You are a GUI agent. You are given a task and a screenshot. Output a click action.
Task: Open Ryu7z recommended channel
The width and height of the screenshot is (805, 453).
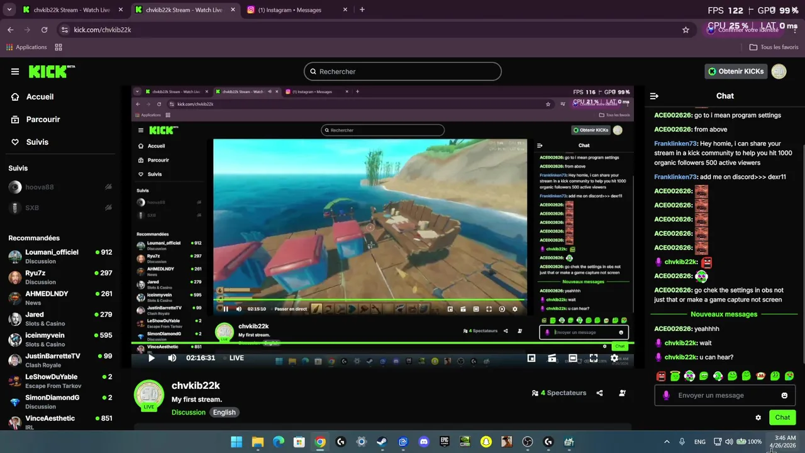point(60,277)
